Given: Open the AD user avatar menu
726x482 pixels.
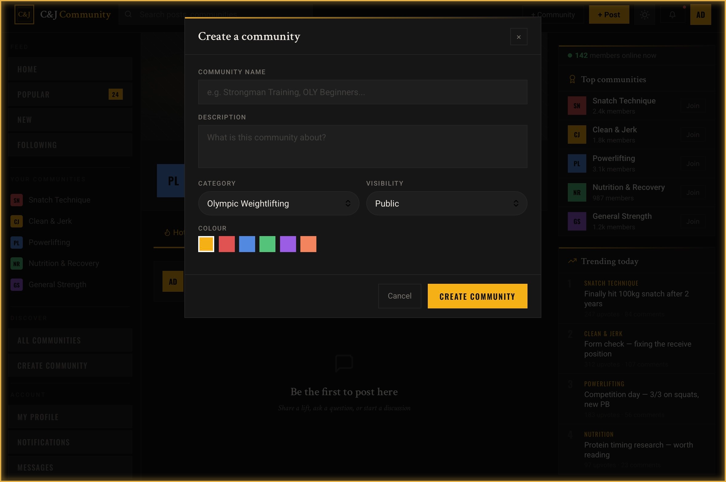Looking at the screenshot, I should pos(700,15).
